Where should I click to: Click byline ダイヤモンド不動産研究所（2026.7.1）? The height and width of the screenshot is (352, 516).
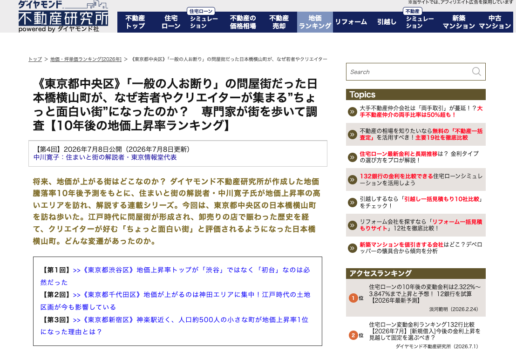click(x=437, y=346)
